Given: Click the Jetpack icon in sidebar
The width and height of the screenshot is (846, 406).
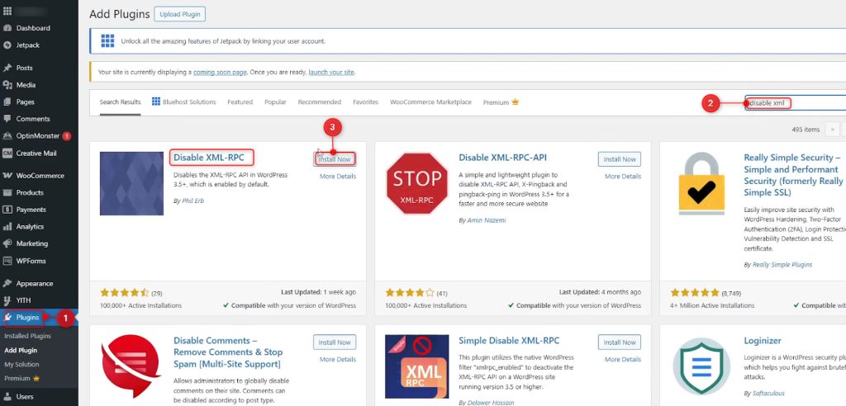Looking at the screenshot, I should 7,45.
